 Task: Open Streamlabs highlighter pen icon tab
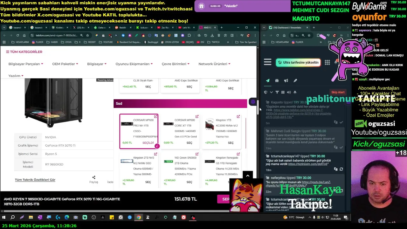tap(295, 81)
